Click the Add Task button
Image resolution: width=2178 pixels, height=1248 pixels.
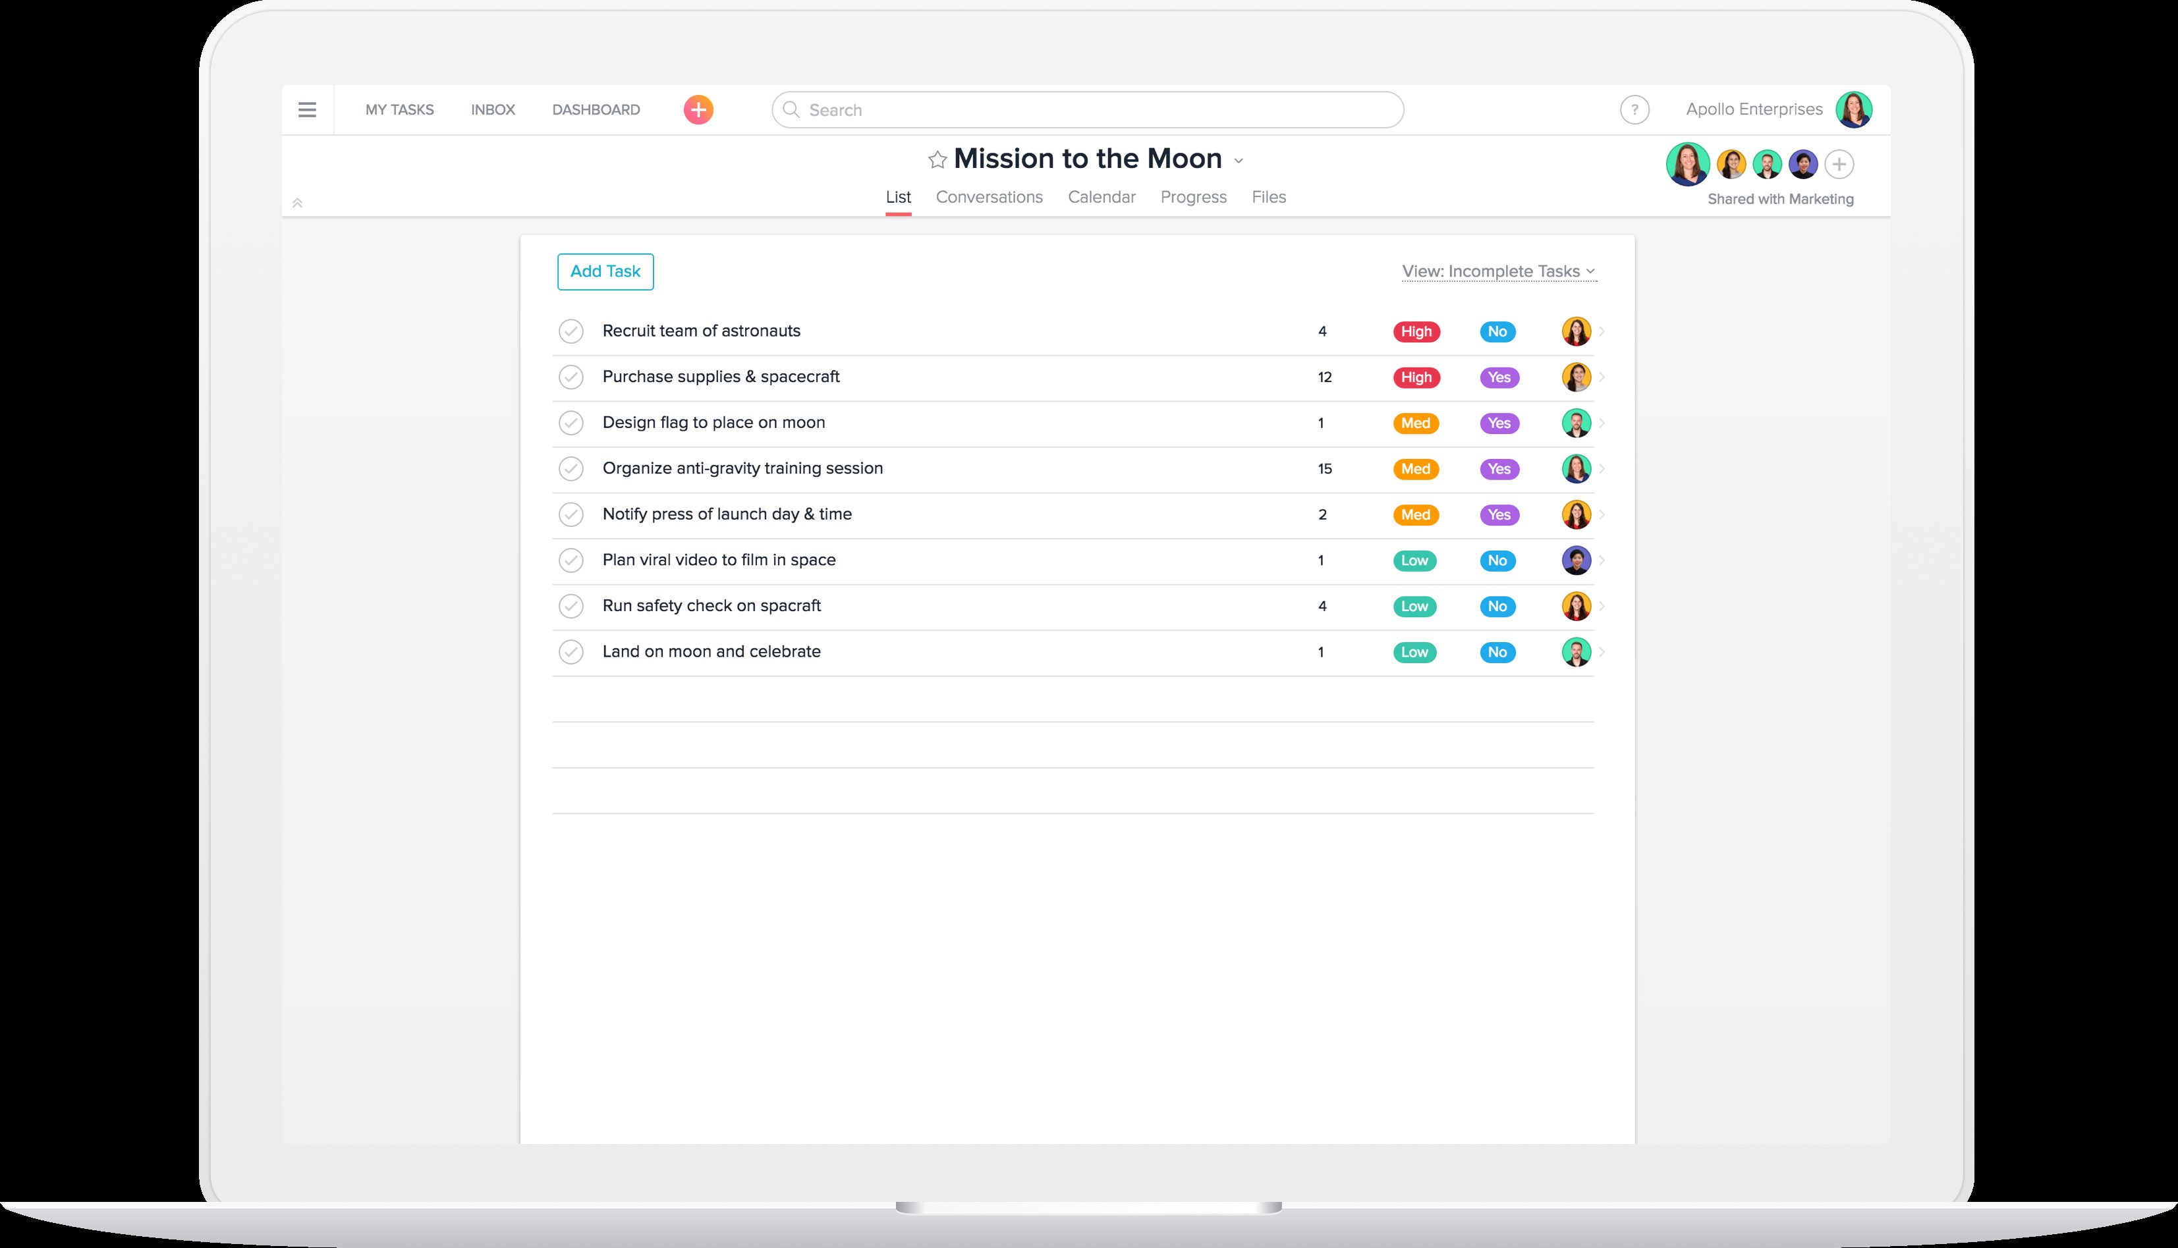pyautogui.click(x=605, y=271)
